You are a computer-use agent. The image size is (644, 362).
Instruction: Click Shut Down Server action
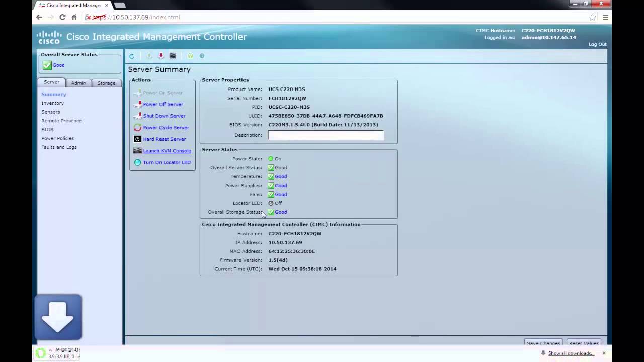point(164,116)
